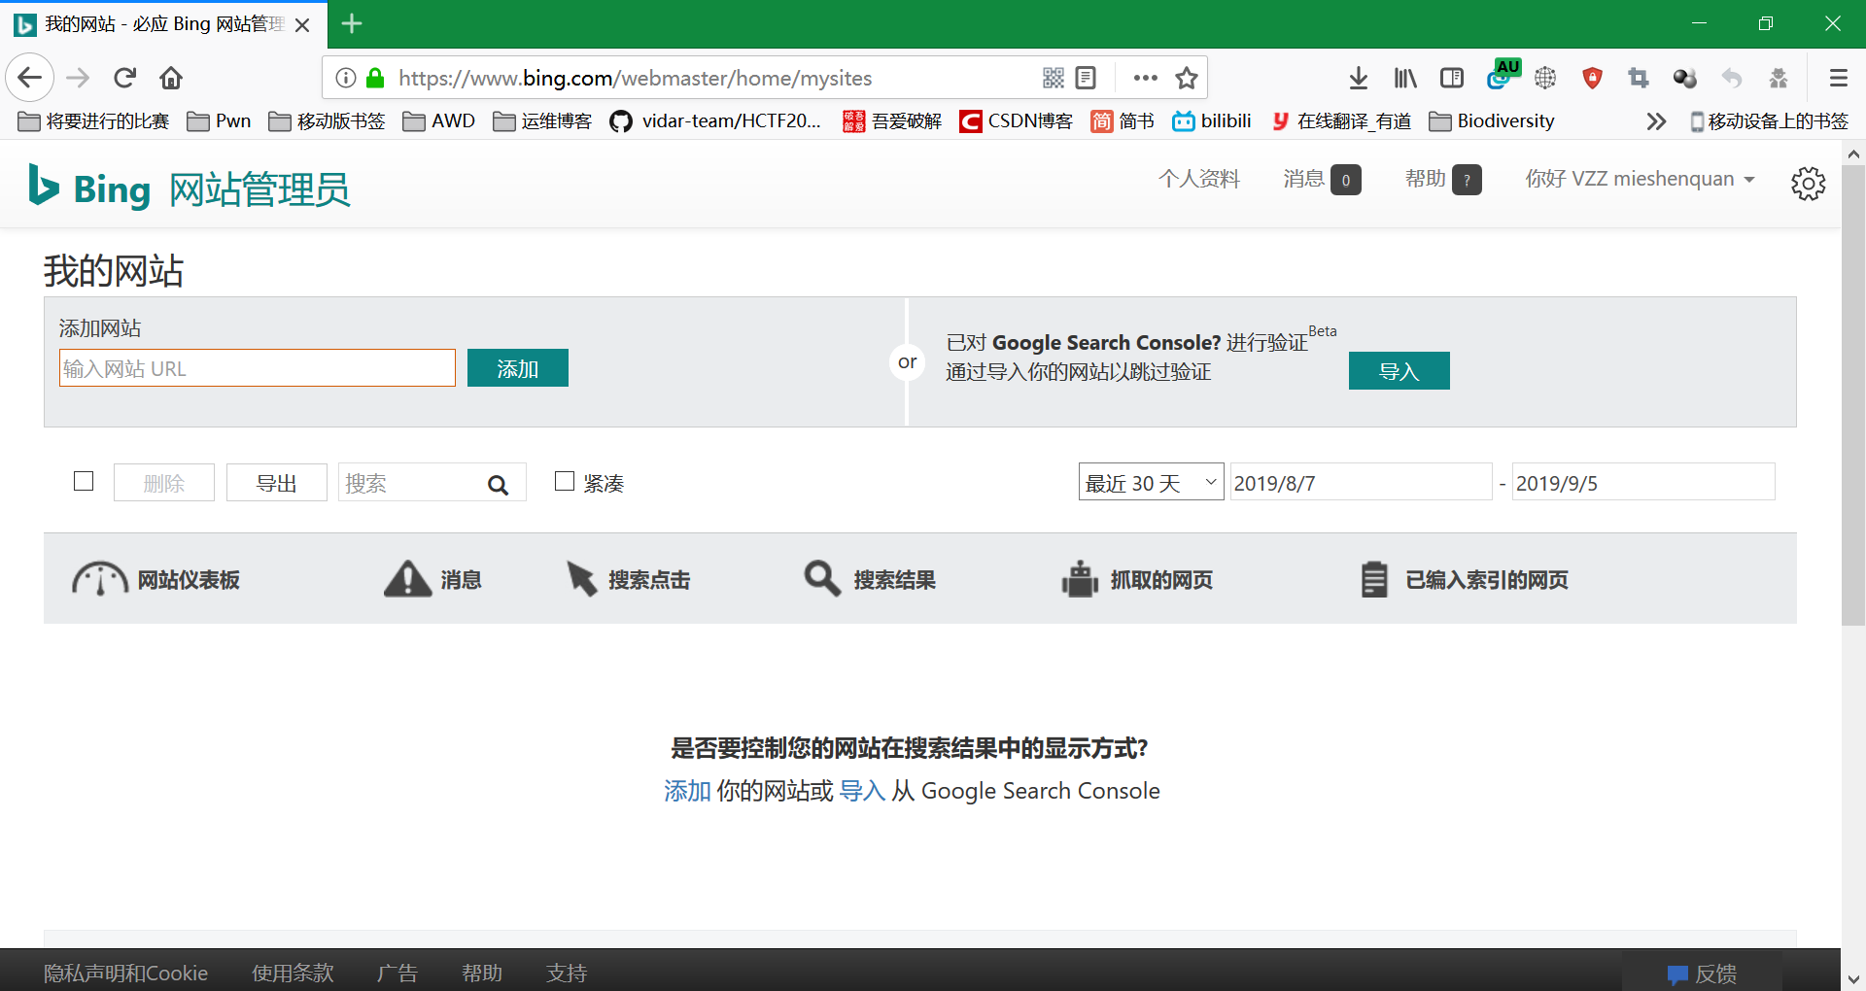Screen dimensions: 1866x991
Task: Show more bookmarks with the double chevron
Action: pos(1656,121)
